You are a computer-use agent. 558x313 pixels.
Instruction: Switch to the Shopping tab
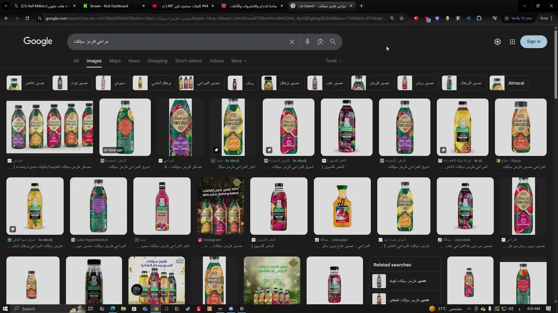(157, 61)
